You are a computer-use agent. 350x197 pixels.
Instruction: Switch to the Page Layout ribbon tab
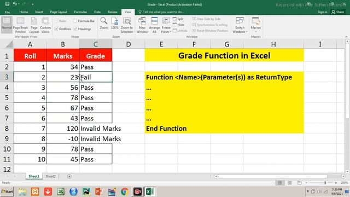[59, 12]
